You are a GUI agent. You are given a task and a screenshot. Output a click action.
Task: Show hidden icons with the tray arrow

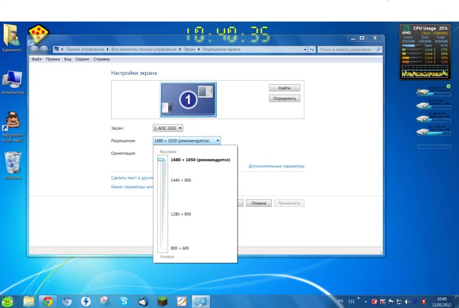point(366,301)
